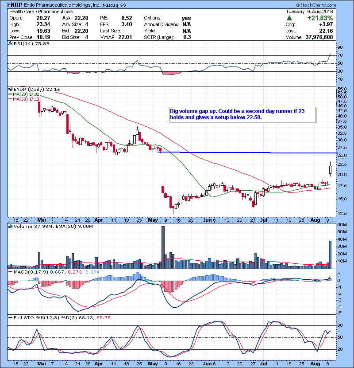Click the green up-arrow change indicator

pos(289,18)
